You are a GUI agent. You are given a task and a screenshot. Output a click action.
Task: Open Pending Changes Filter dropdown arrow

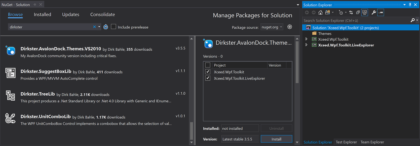(x=346, y=13)
